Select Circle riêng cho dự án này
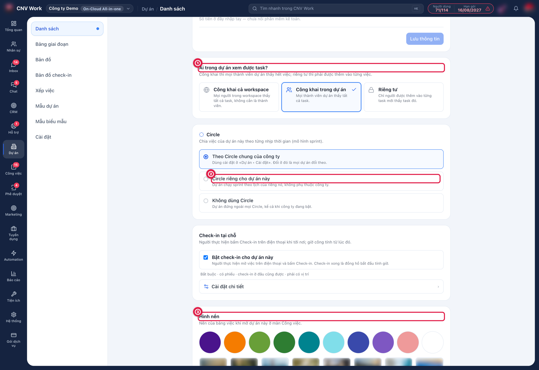The width and height of the screenshot is (539, 370). coord(321,181)
